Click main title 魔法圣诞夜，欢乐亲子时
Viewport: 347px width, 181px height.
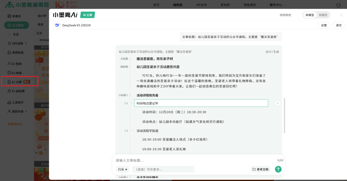point(155,59)
